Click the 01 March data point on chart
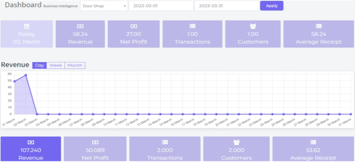355x162 pixels. click(x=15, y=81)
